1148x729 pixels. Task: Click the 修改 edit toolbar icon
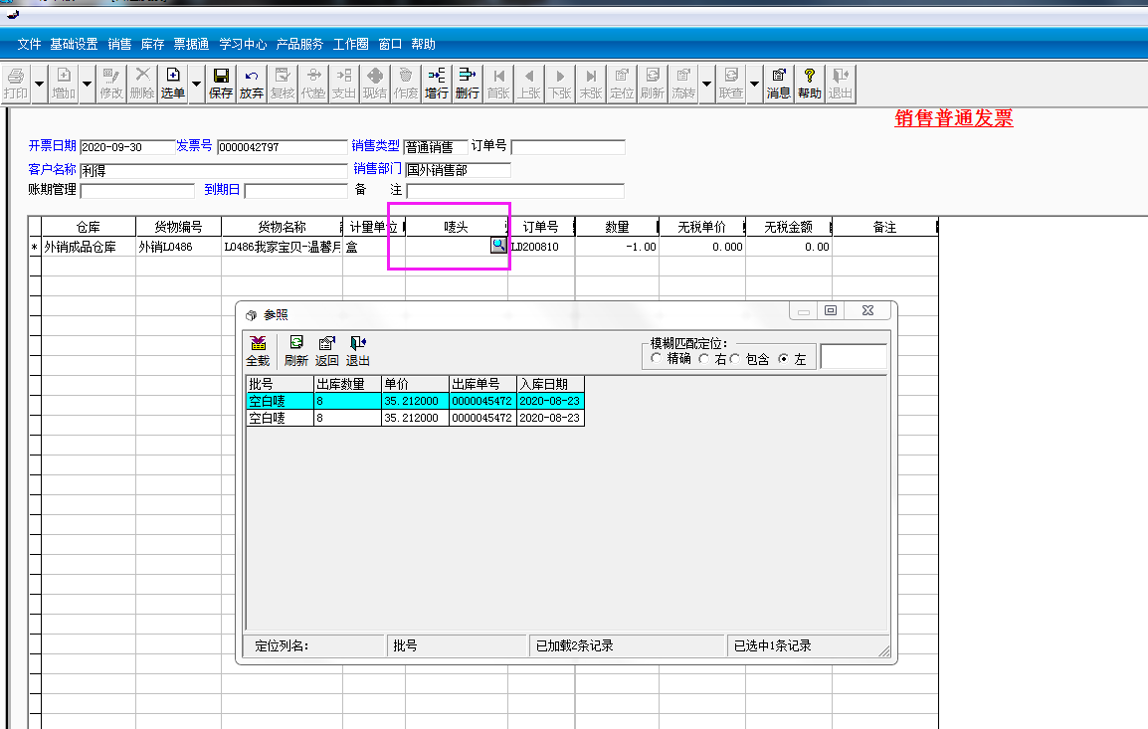pos(111,84)
